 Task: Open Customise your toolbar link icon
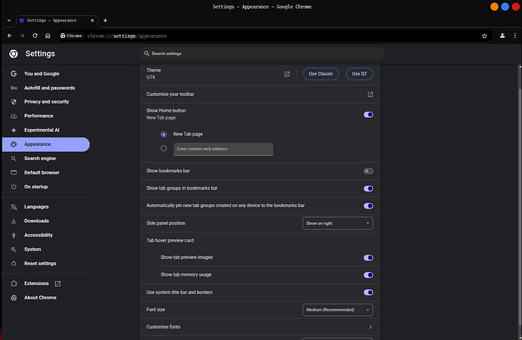(x=370, y=94)
